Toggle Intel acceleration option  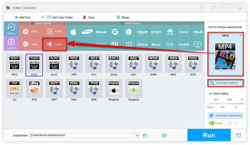pyautogui.click(x=234, y=123)
